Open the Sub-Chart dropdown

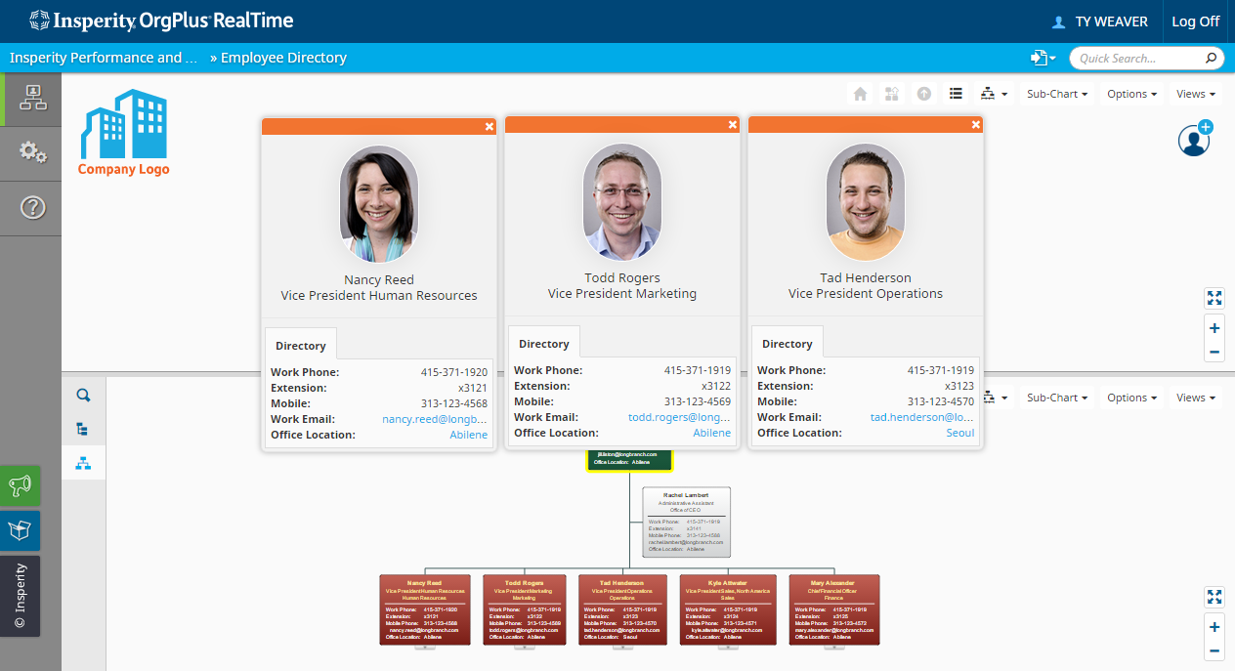[1056, 93]
